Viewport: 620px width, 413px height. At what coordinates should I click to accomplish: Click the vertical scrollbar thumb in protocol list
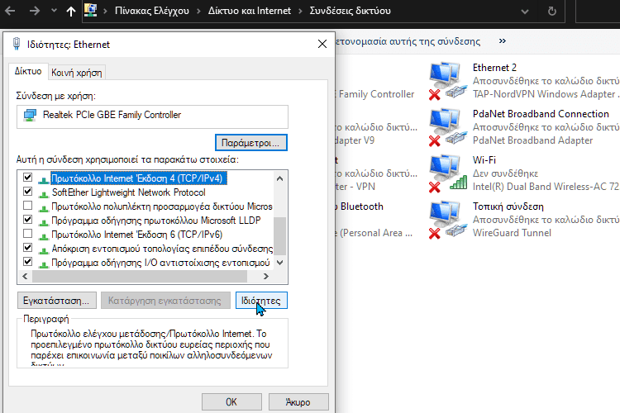point(279,236)
